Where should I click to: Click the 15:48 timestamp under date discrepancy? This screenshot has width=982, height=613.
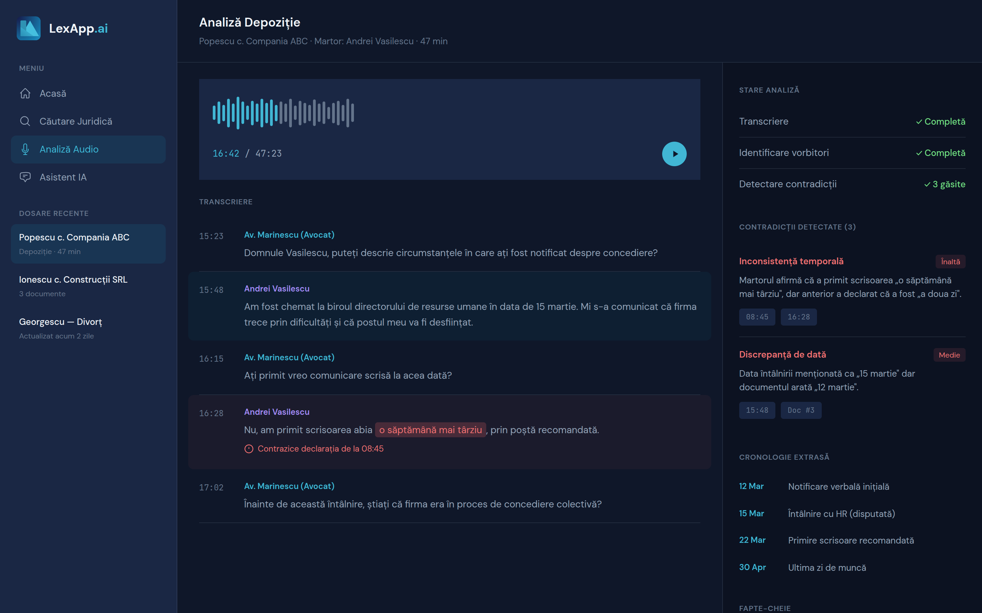[757, 410]
